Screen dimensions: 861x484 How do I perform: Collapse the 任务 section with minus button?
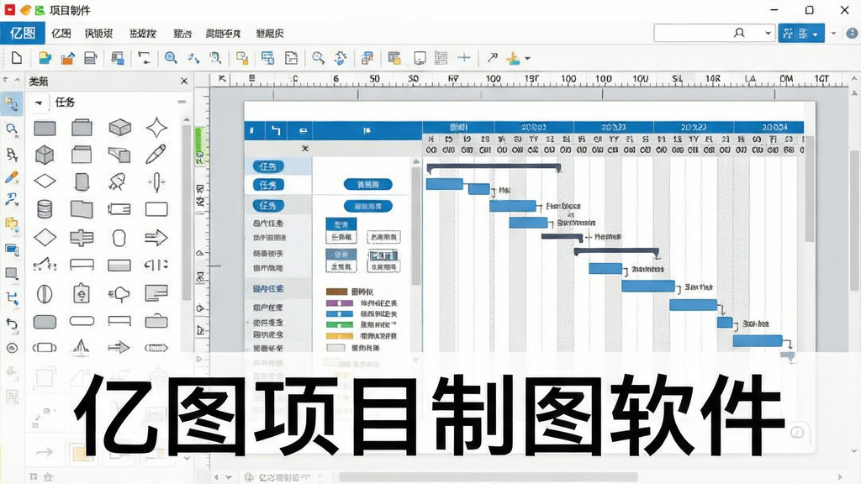click(x=182, y=102)
